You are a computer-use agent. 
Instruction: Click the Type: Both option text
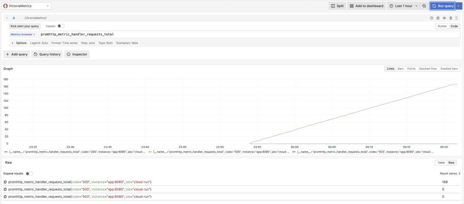(106, 43)
